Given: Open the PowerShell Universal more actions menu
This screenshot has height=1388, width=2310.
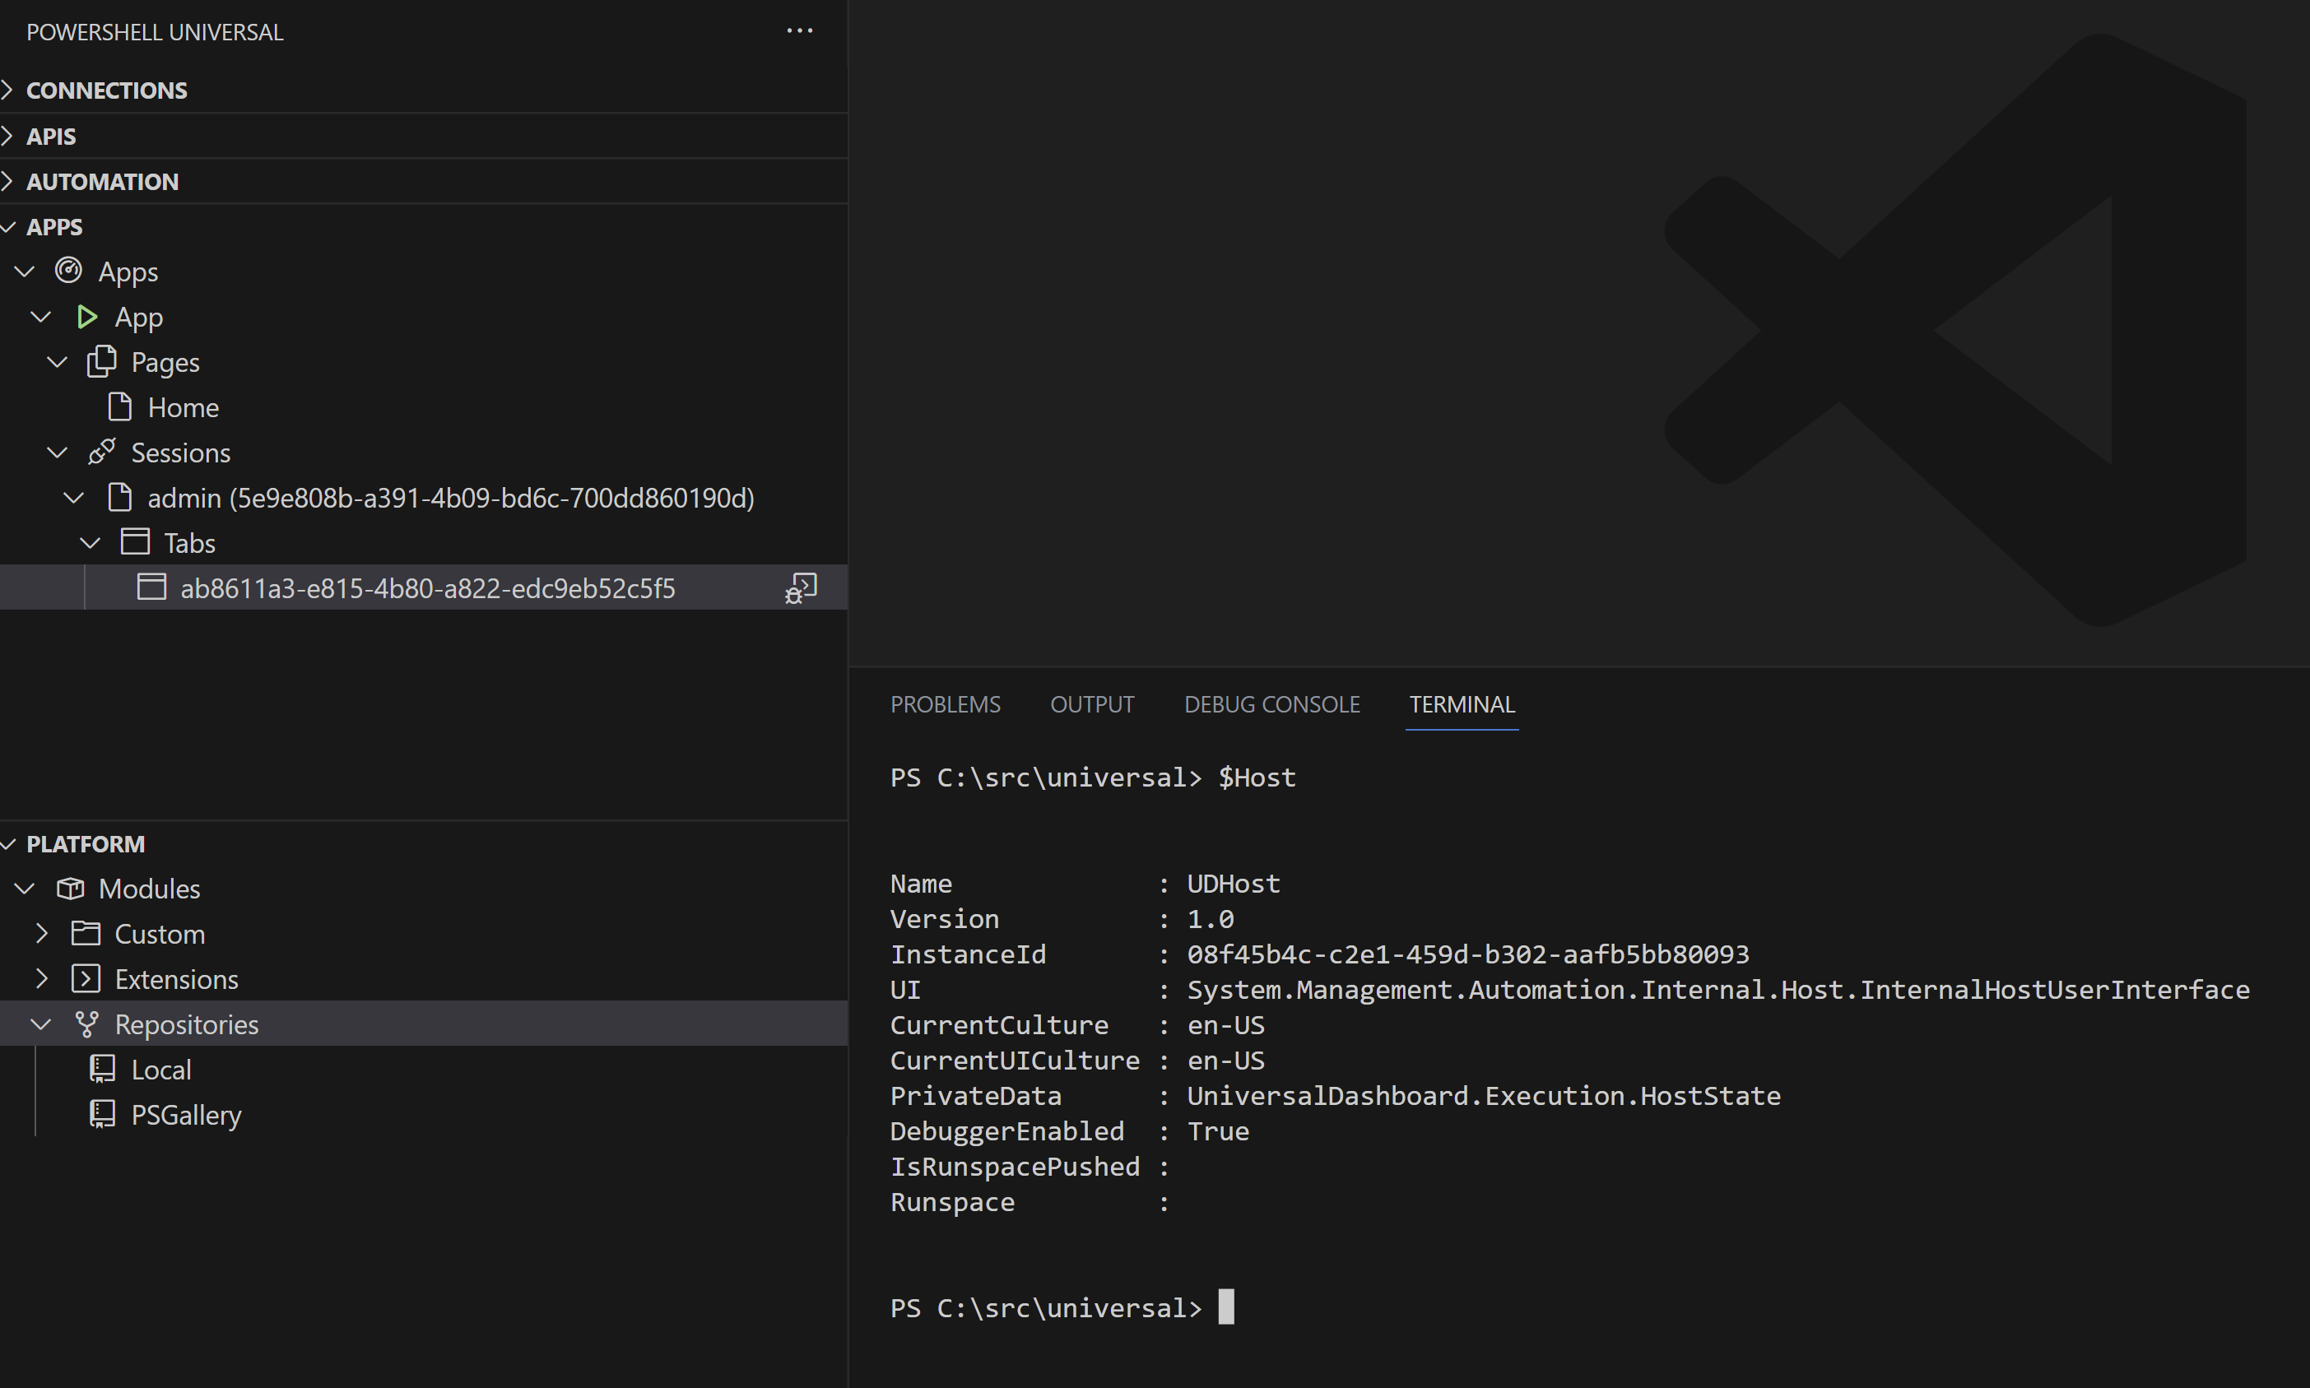Looking at the screenshot, I should 800,31.
